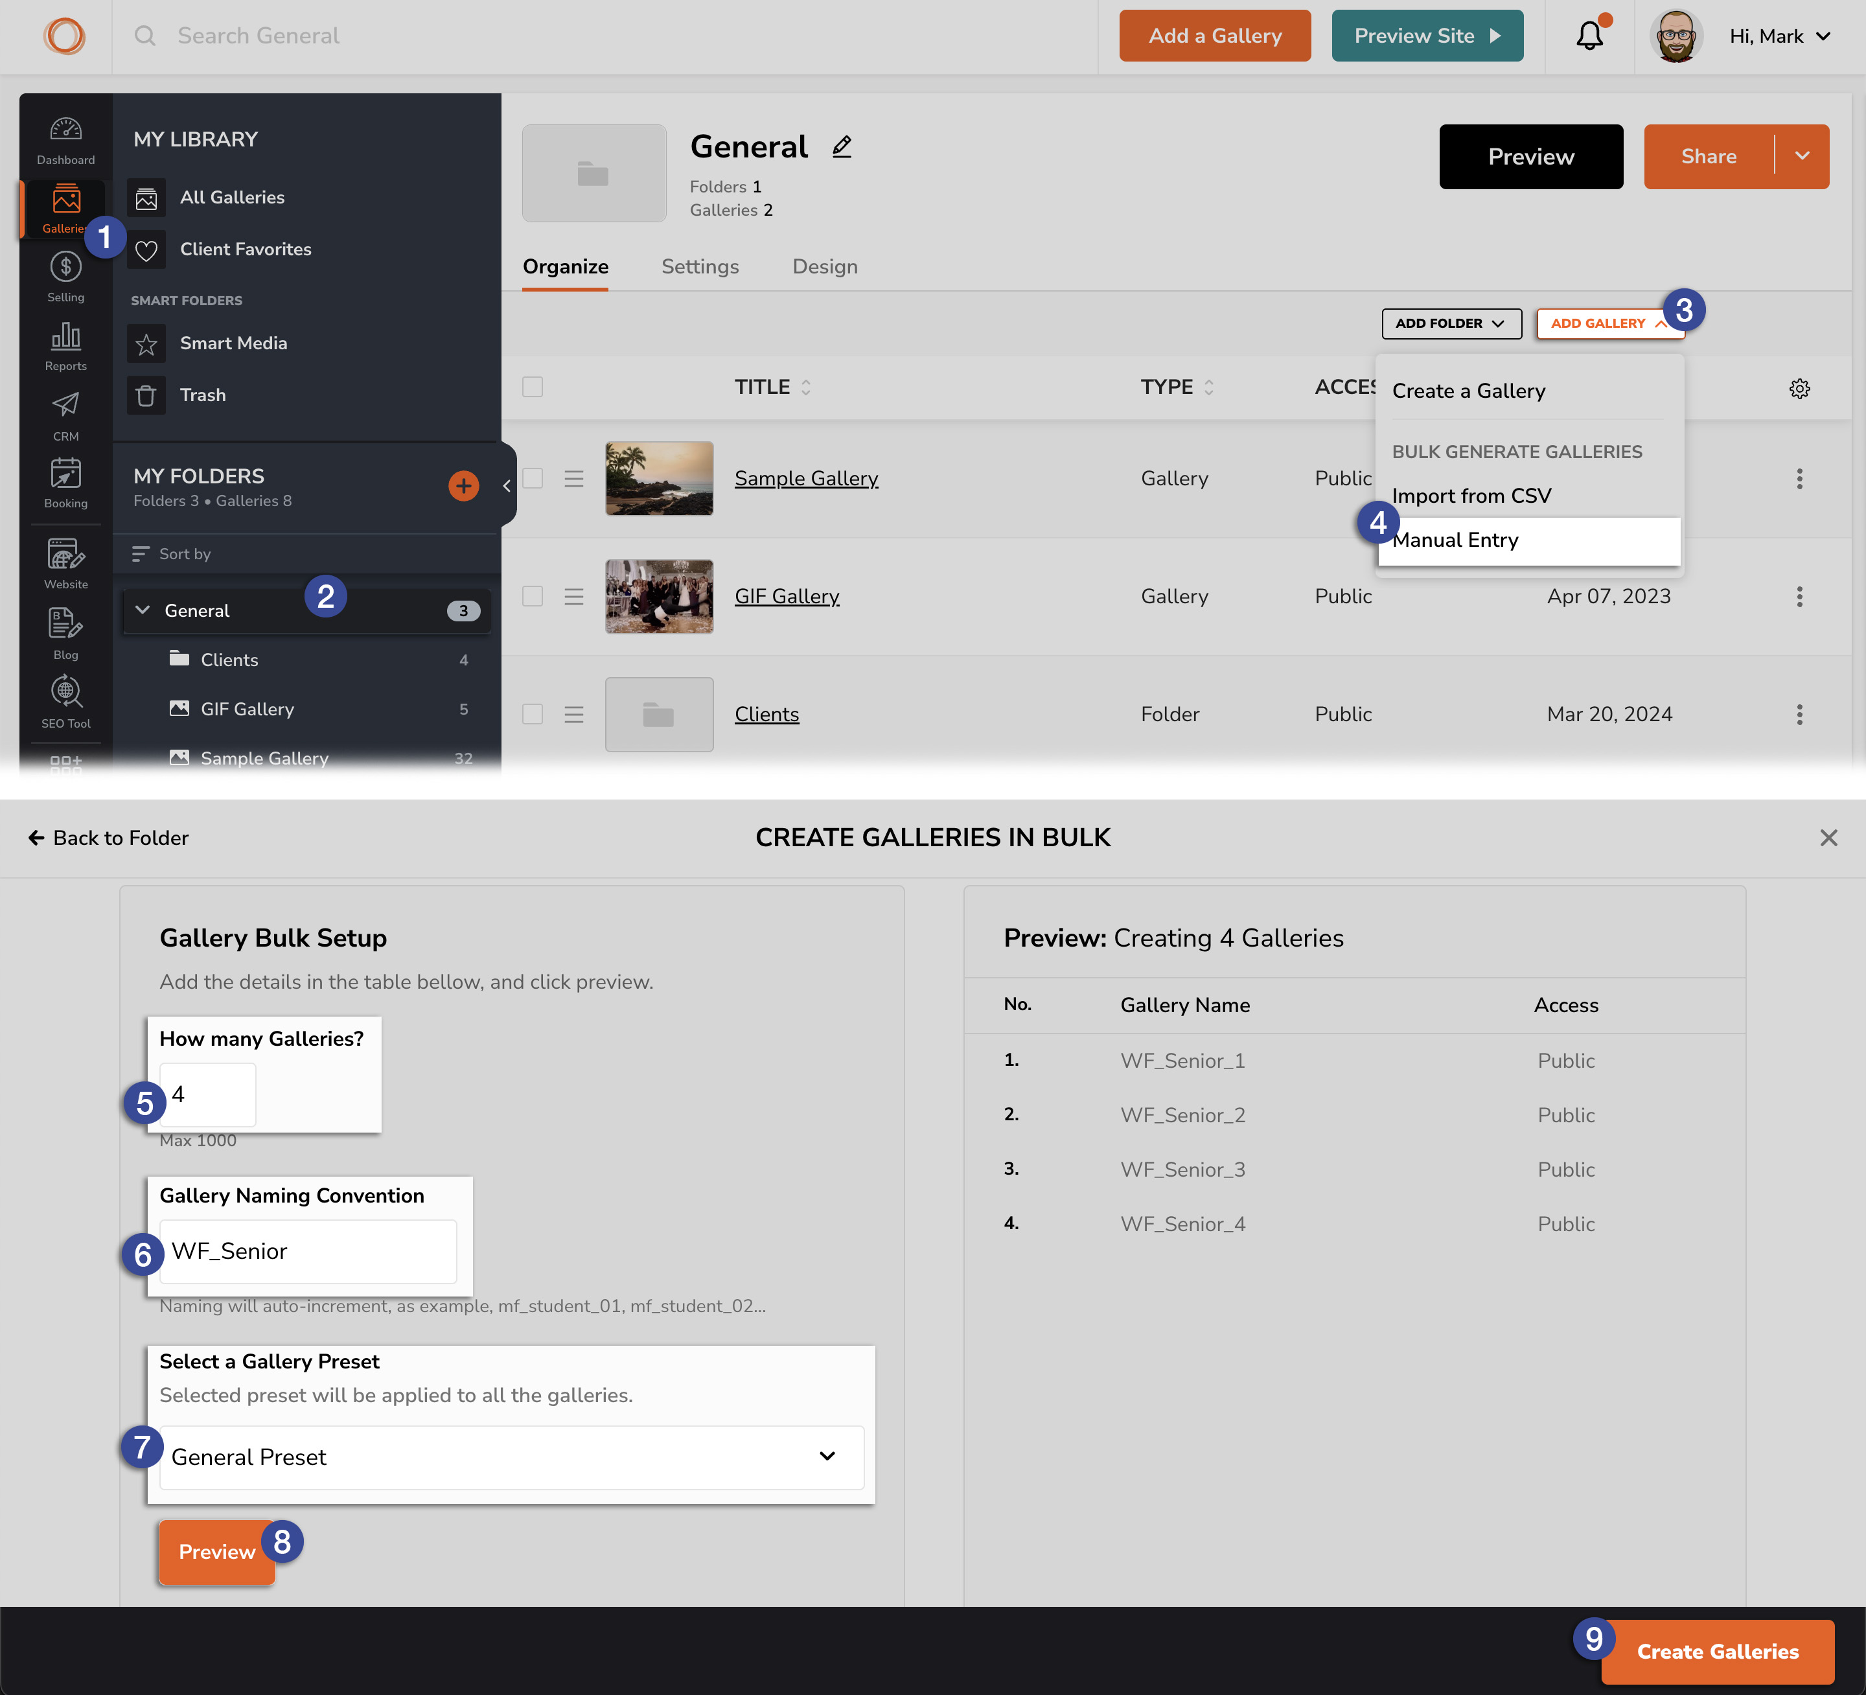Screen dimensions: 1866x1695
Task: Expand the ADD FOLDER dropdown
Action: 1451,323
